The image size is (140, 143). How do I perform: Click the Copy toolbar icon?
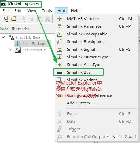[x=32, y=19]
